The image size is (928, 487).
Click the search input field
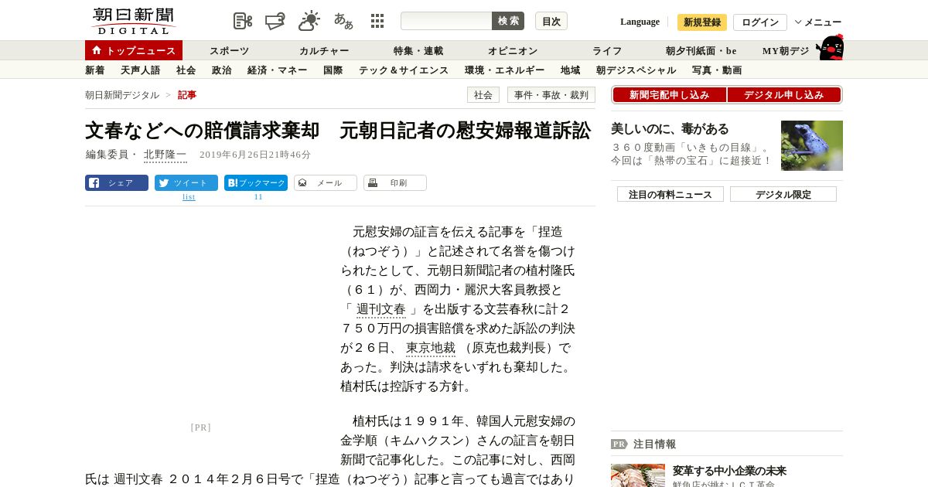[x=446, y=21]
